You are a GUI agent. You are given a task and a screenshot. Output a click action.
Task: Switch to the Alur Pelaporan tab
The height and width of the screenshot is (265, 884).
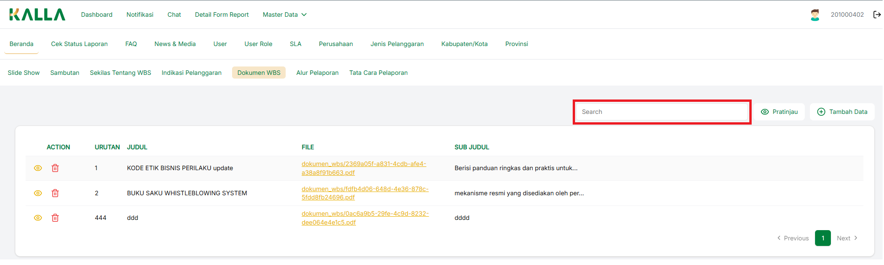[317, 73]
